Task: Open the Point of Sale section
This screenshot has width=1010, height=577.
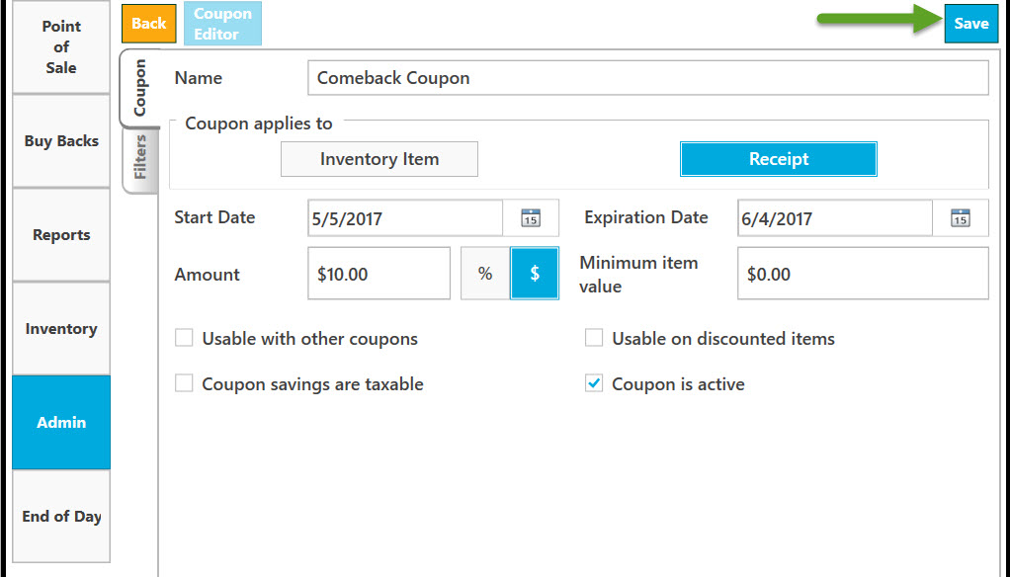Action: pyautogui.click(x=61, y=47)
